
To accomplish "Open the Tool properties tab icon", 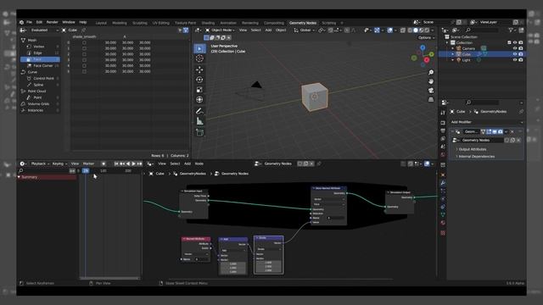I will click(x=443, y=113).
